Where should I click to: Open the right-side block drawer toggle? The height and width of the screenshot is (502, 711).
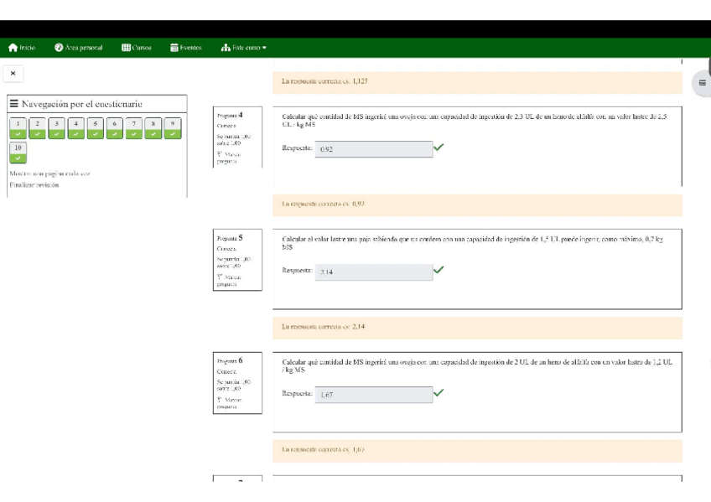(702, 83)
